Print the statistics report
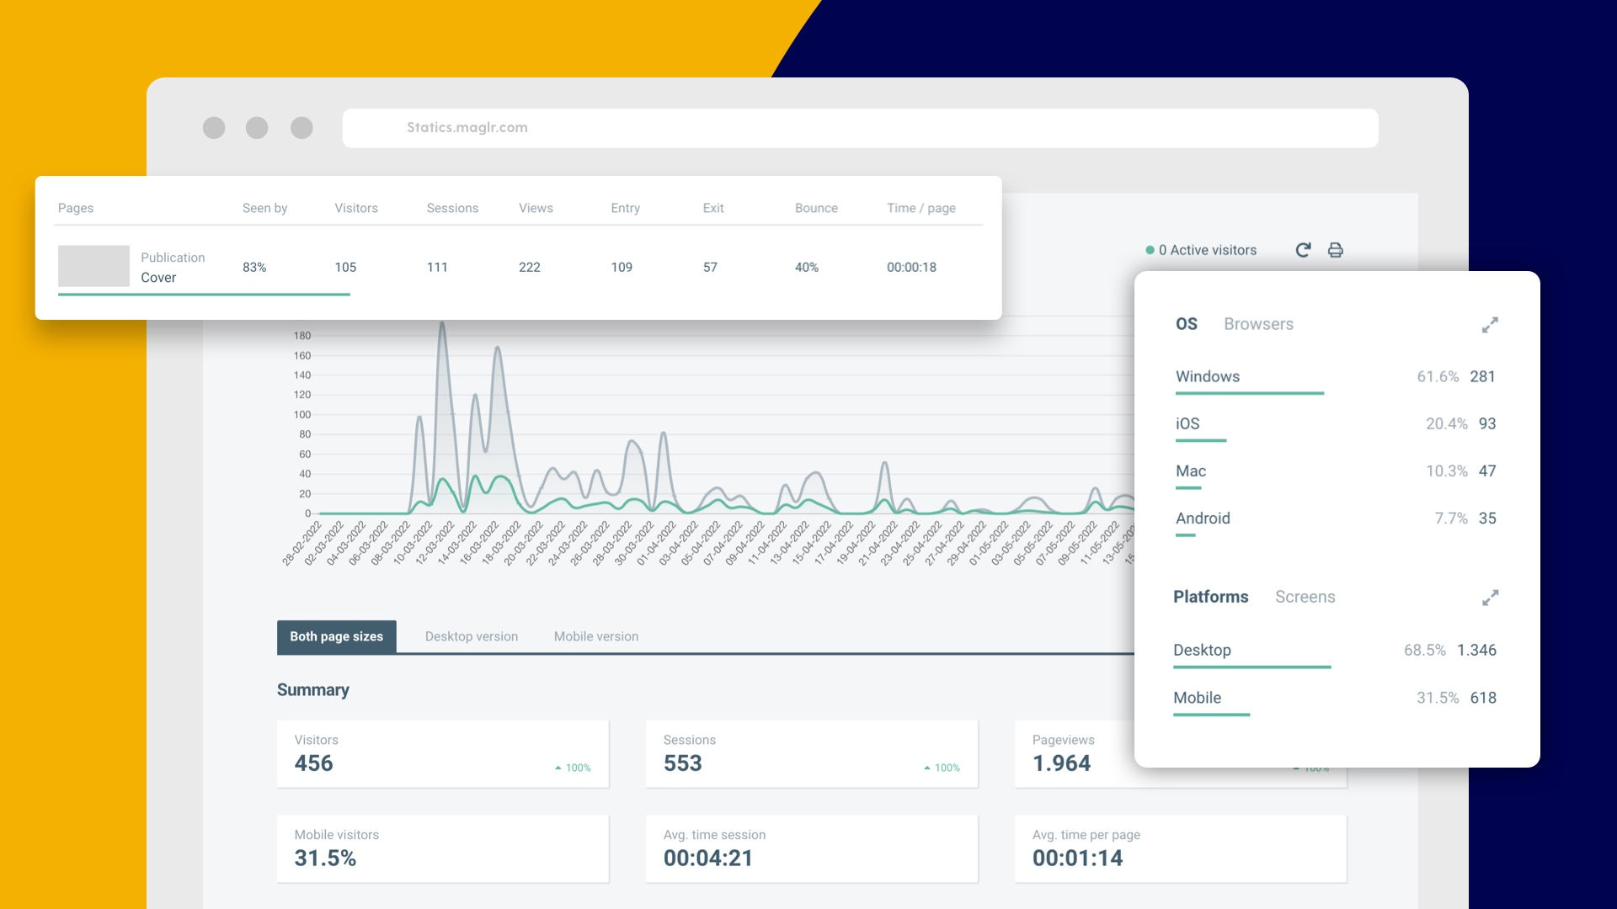The height and width of the screenshot is (909, 1617). click(1335, 250)
